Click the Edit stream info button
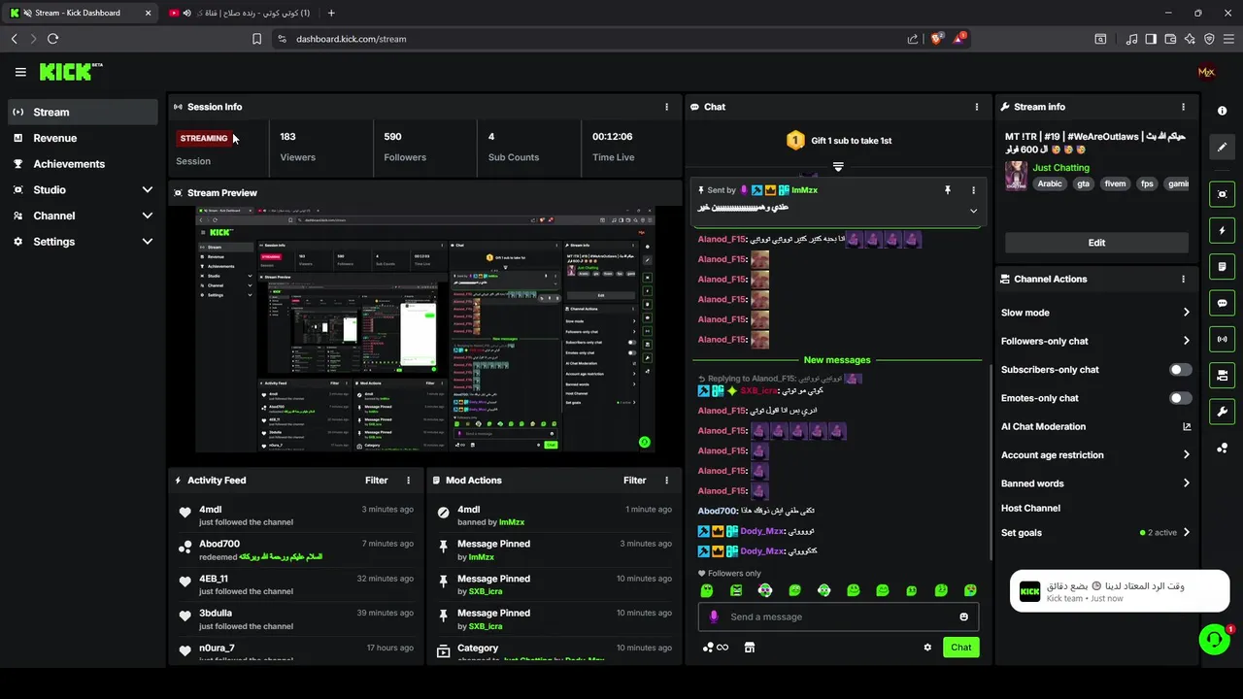Screen dimensions: 1243x699 point(1096,243)
